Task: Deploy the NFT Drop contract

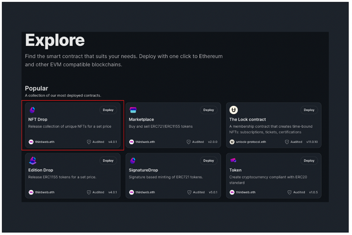Action: point(108,110)
